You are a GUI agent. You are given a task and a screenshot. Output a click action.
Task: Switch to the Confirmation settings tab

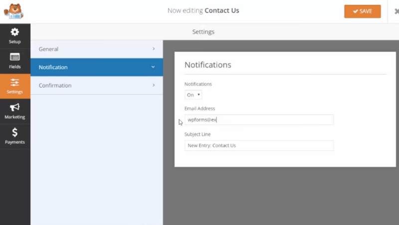click(55, 86)
